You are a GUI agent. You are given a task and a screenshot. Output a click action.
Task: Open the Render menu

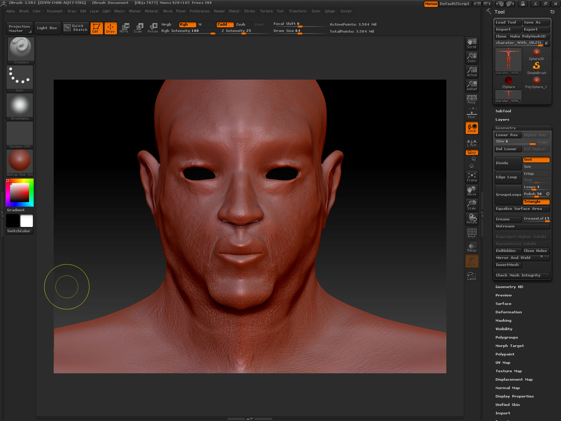(219, 11)
